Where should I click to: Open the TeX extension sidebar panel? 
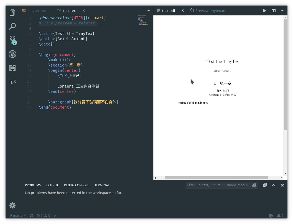point(12,82)
